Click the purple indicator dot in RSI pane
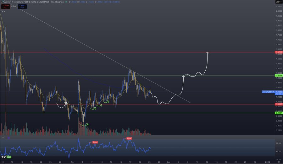The image size is (283, 164). (x=9, y=138)
